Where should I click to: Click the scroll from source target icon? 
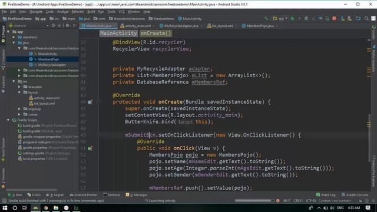tap(54, 25)
